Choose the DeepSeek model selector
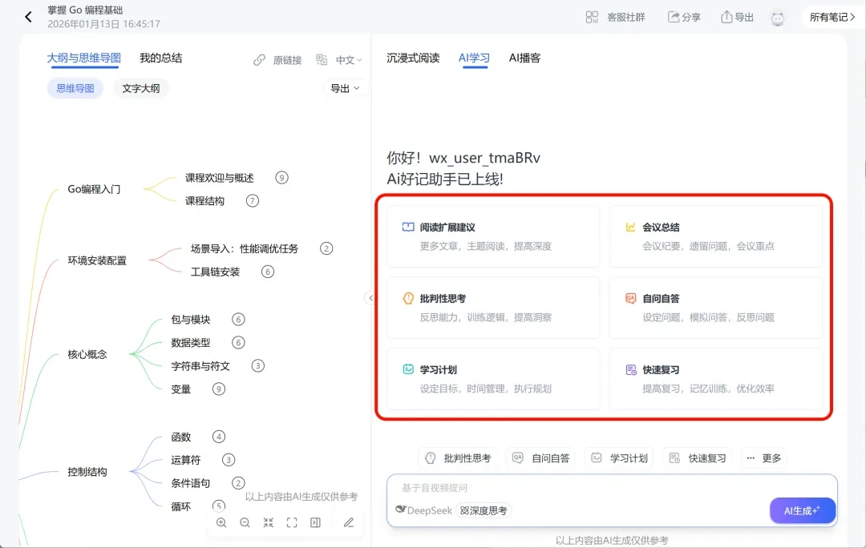Image resolution: width=866 pixels, height=548 pixels. point(424,510)
